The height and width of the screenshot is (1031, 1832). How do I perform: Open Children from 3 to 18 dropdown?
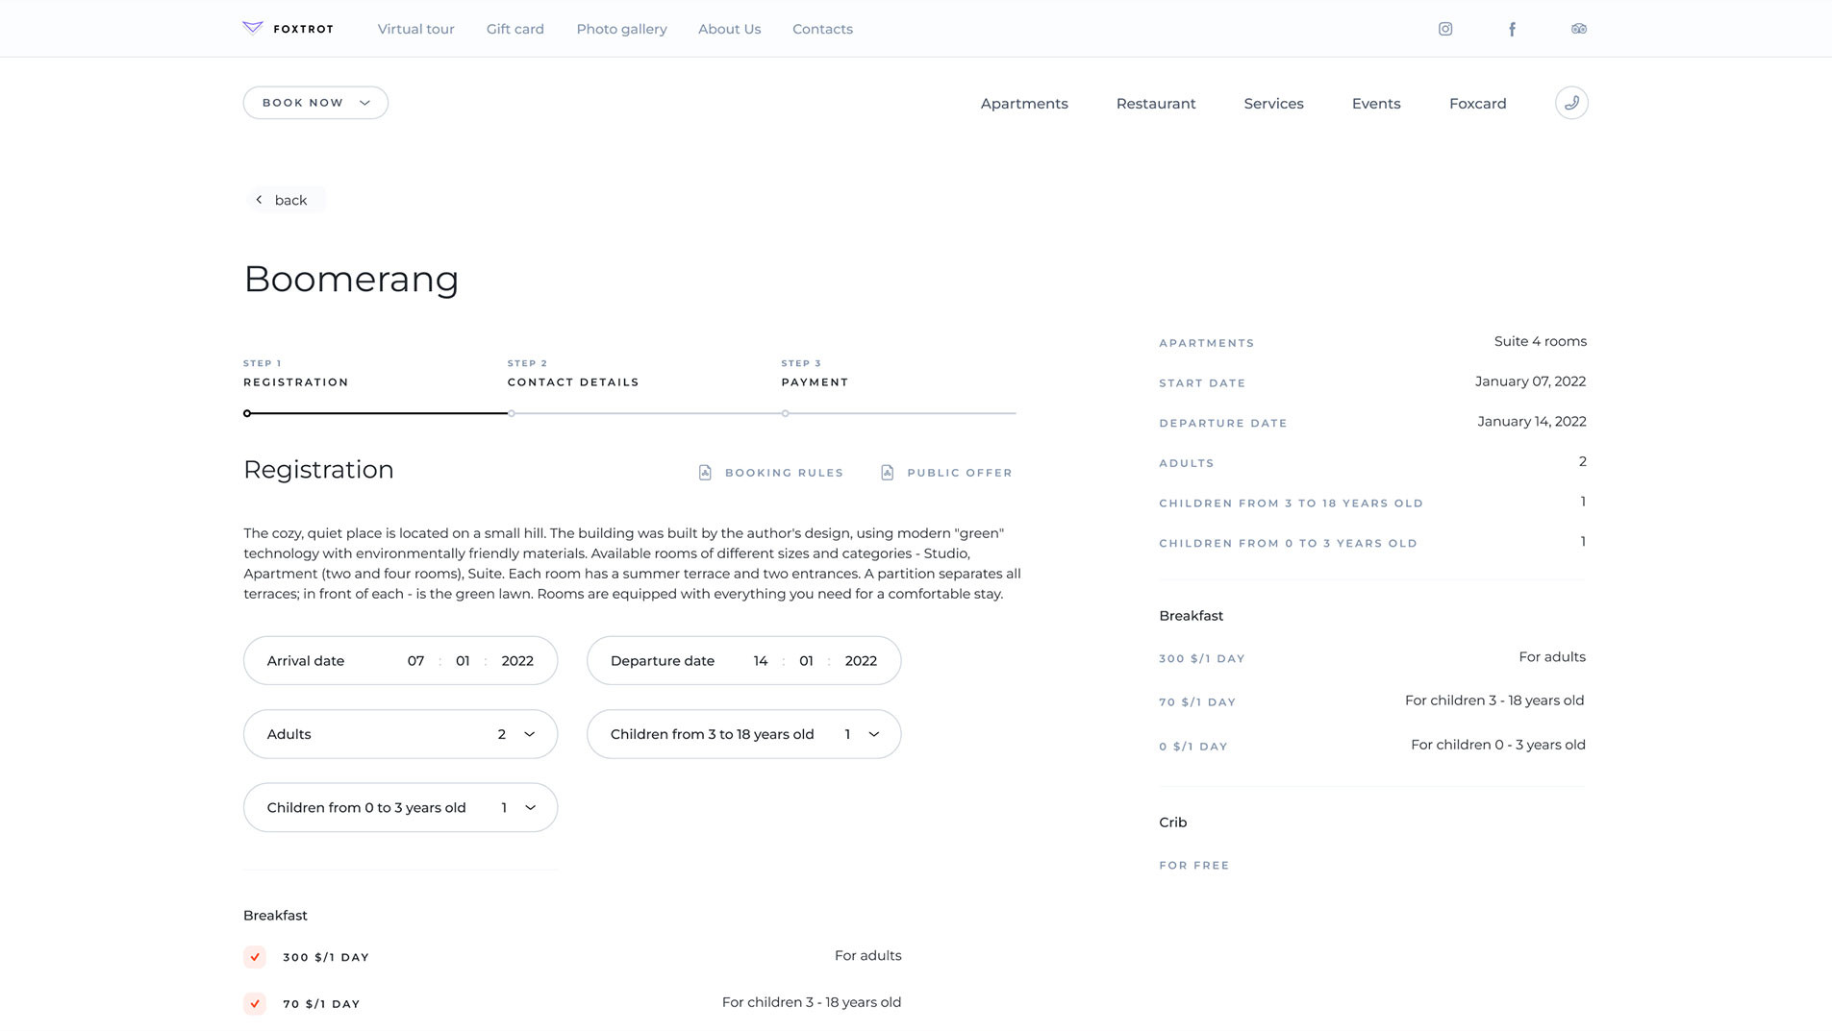(x=872, y=734)
